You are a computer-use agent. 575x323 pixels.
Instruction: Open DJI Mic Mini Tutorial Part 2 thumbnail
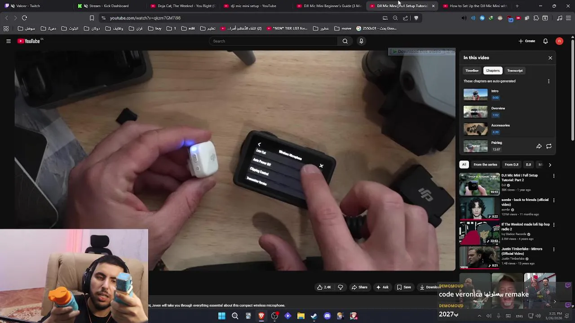tap(479, 184)
